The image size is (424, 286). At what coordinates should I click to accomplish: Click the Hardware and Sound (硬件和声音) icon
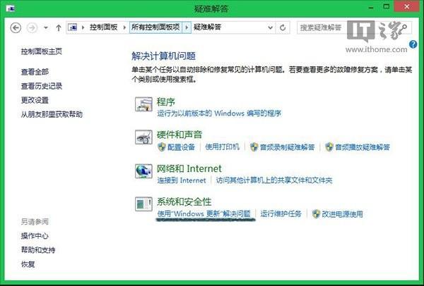pyautogui.click(x=143, y=139)
